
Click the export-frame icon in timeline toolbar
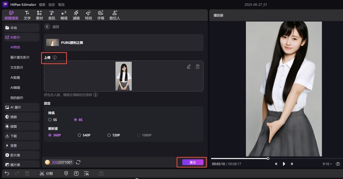tap(101, 173)
